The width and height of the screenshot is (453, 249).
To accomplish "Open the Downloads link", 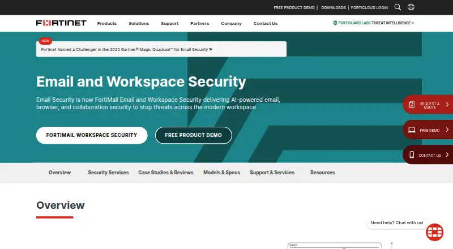I will click(x=334, y=8).
